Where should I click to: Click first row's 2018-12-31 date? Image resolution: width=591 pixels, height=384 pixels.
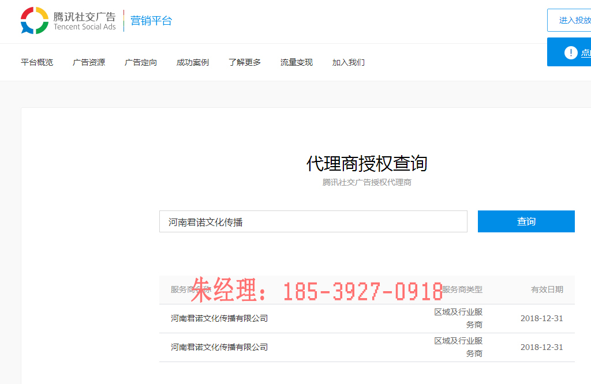pyautogui.click(x=541, y=318)
